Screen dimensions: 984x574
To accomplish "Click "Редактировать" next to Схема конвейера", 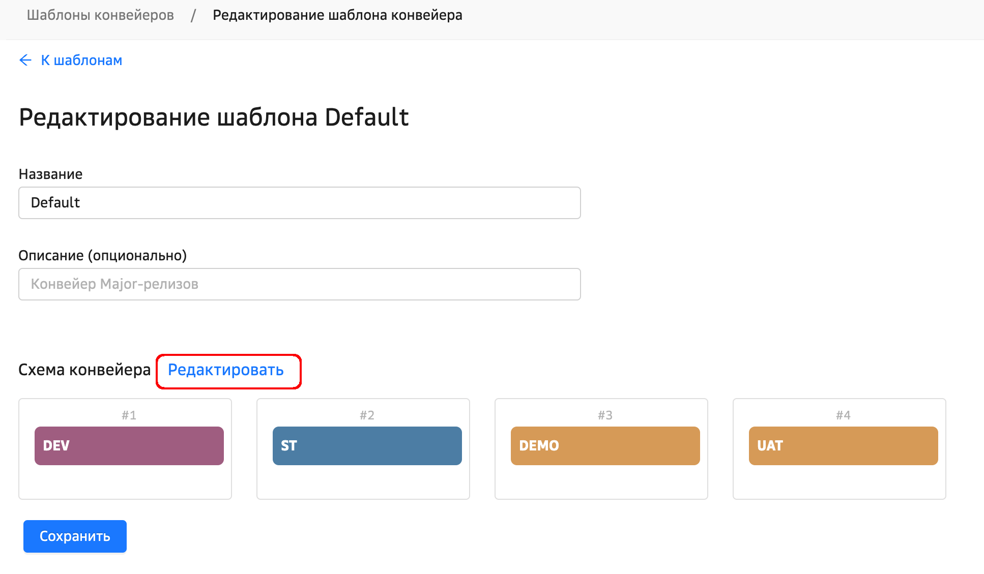I will [226, 370].
